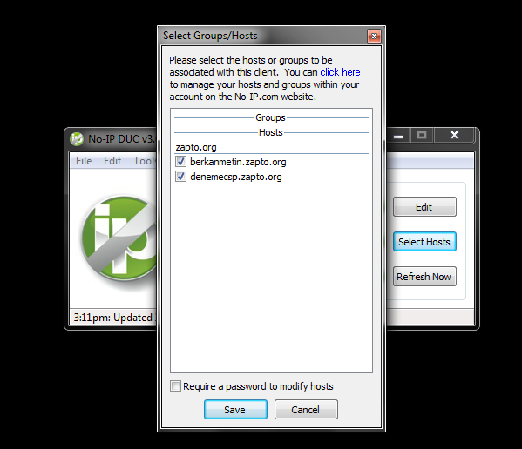Open the Edit menu

112,161
